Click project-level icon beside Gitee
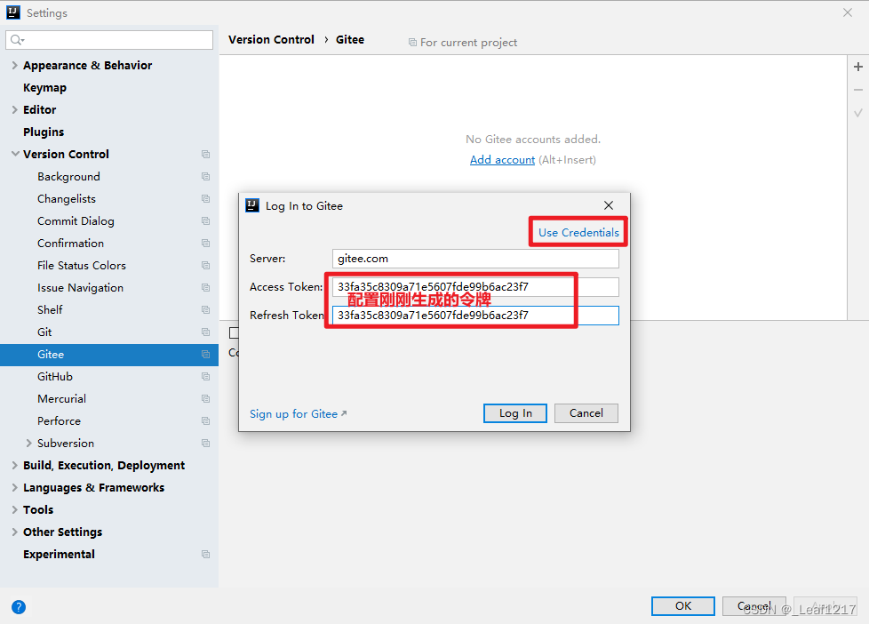The image size is (869, 624). pos(205,355)
